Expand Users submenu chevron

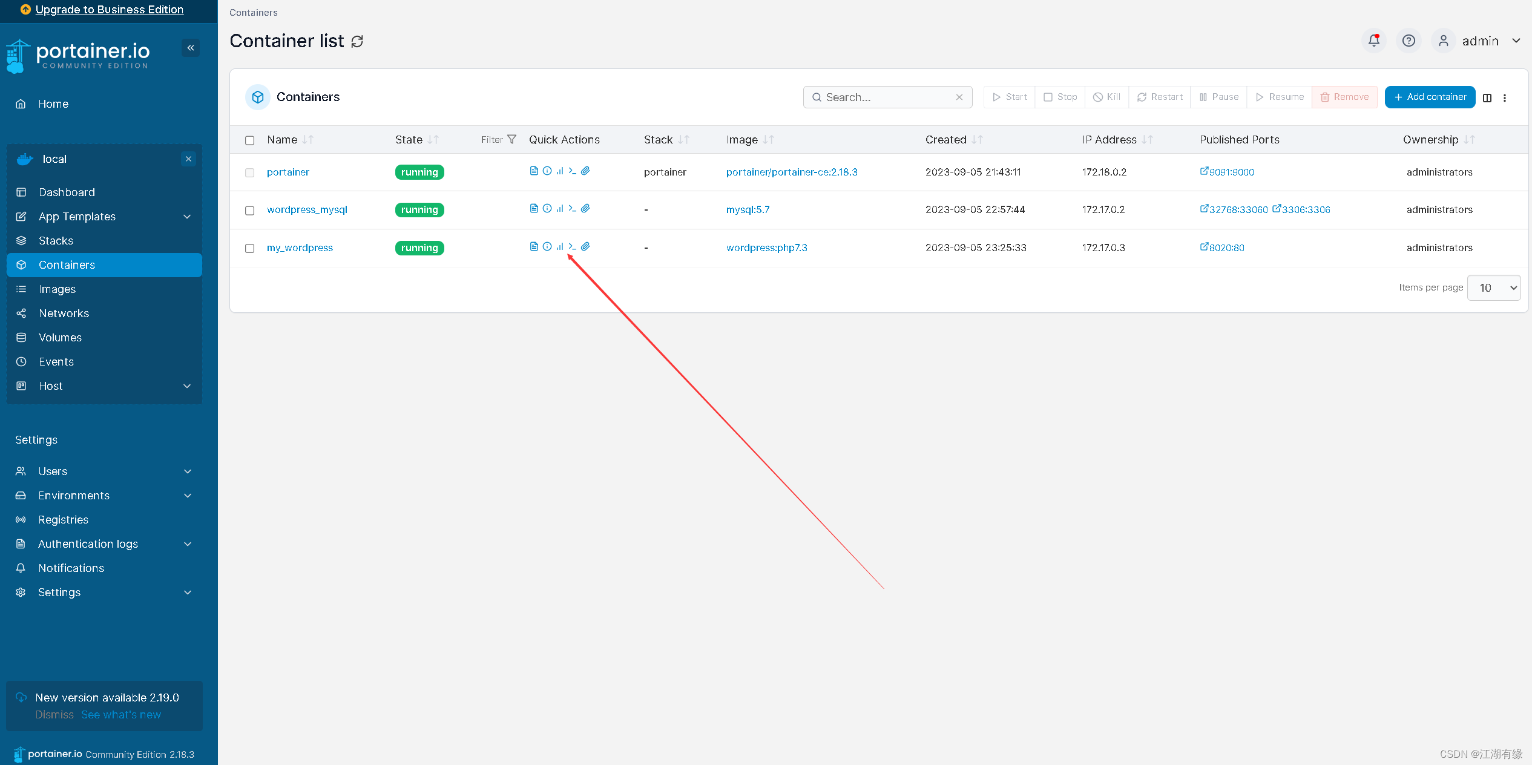click(x=188, y=471)
